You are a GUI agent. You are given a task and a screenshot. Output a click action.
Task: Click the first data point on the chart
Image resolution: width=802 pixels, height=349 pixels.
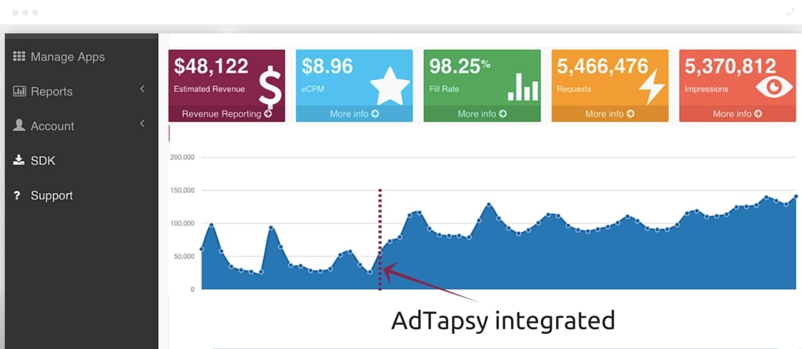pyautogui.click(x=202, y=249)
